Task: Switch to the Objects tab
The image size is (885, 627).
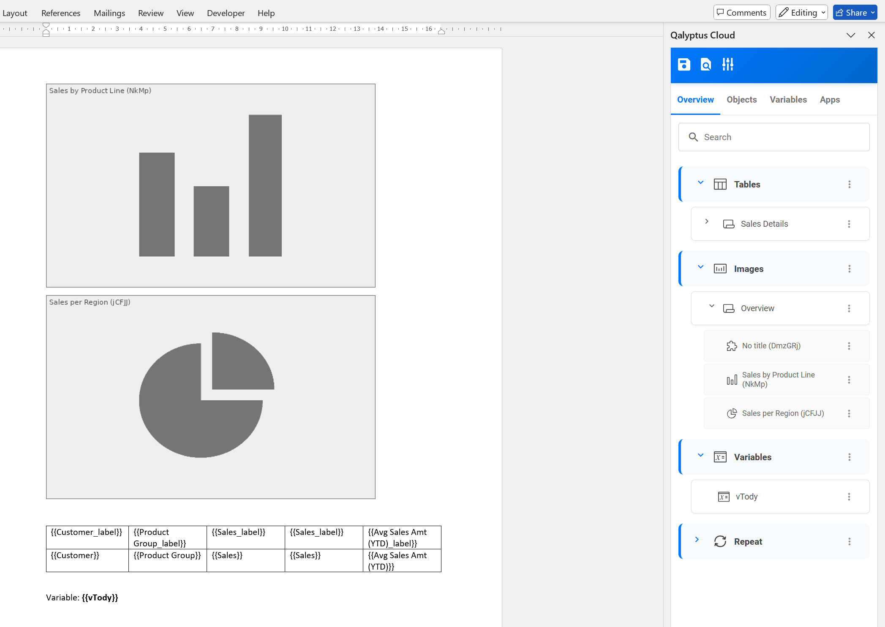Action: pyautogui.click(x=742, y=100)
